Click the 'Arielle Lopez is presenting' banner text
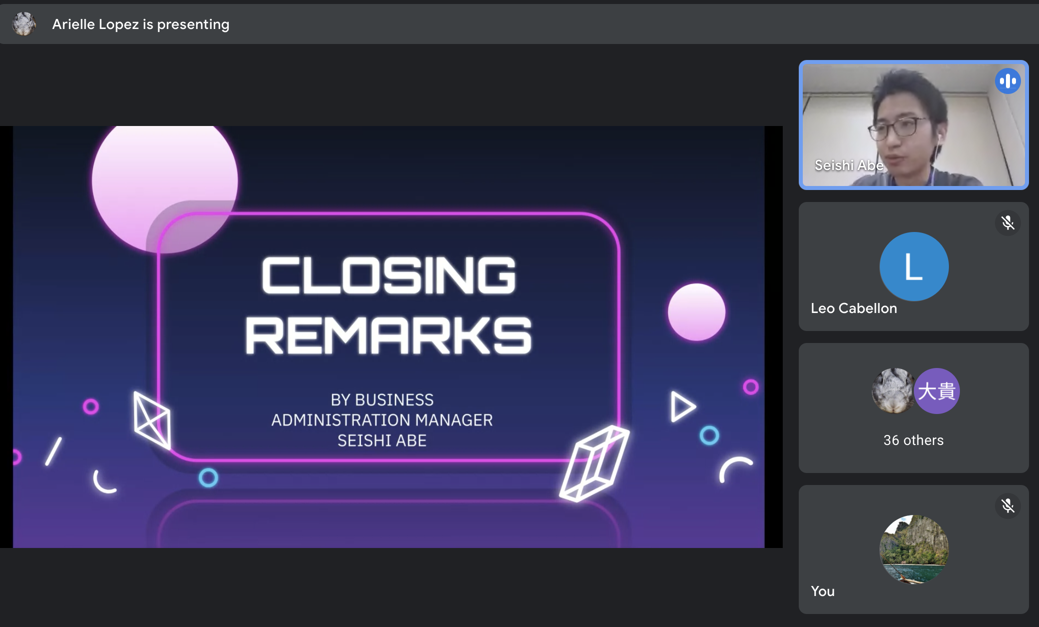This screenshot has width=1039, height=627. pyautogui.click(x=141, y=24)
